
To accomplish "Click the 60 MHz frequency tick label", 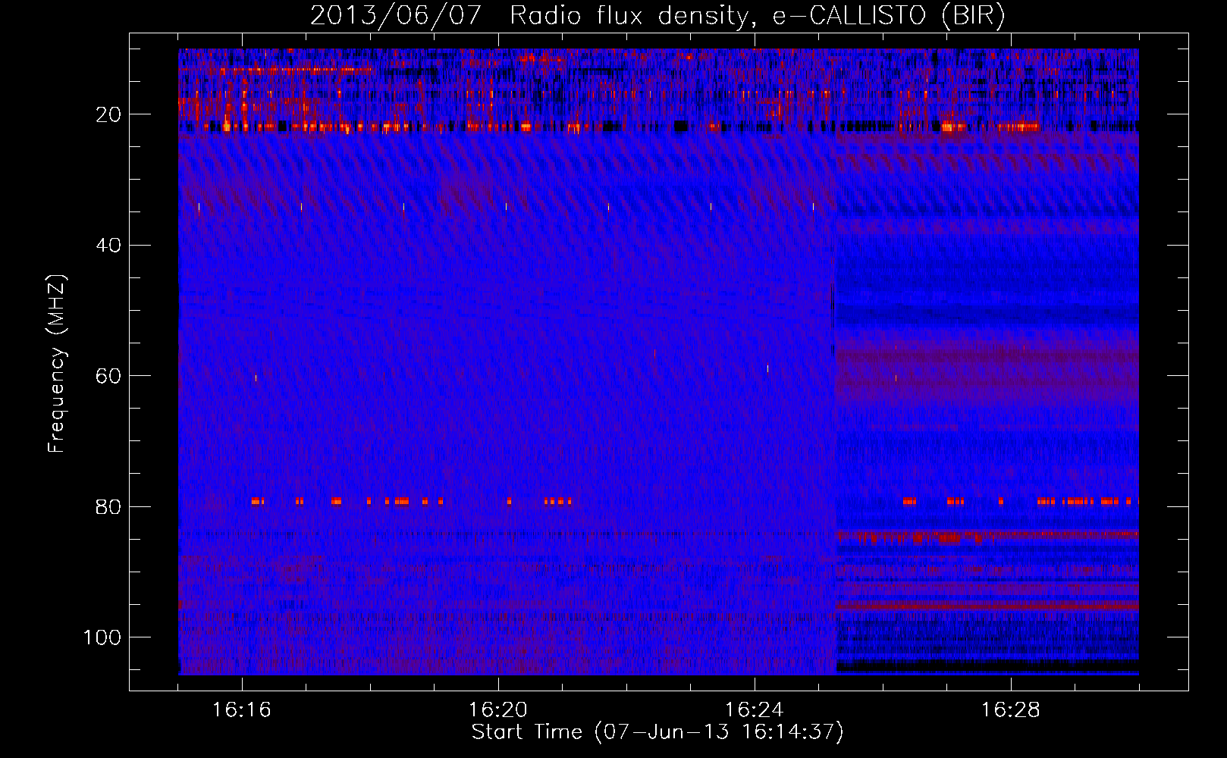I will click(x=109, y=376).
